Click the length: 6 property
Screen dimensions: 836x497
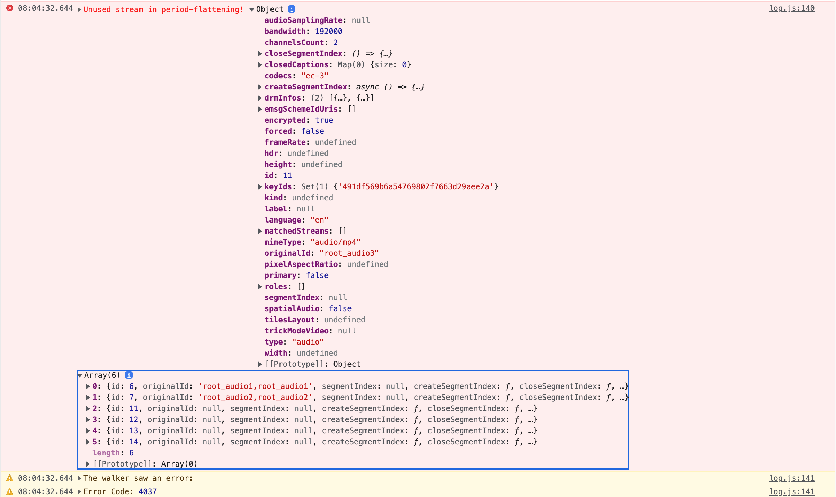pos(113,453)
